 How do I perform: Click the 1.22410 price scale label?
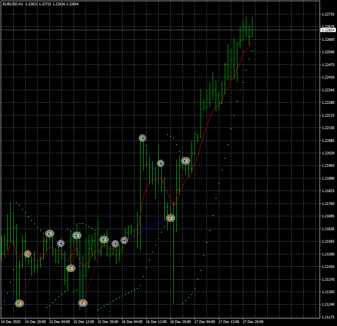[328, 77]
